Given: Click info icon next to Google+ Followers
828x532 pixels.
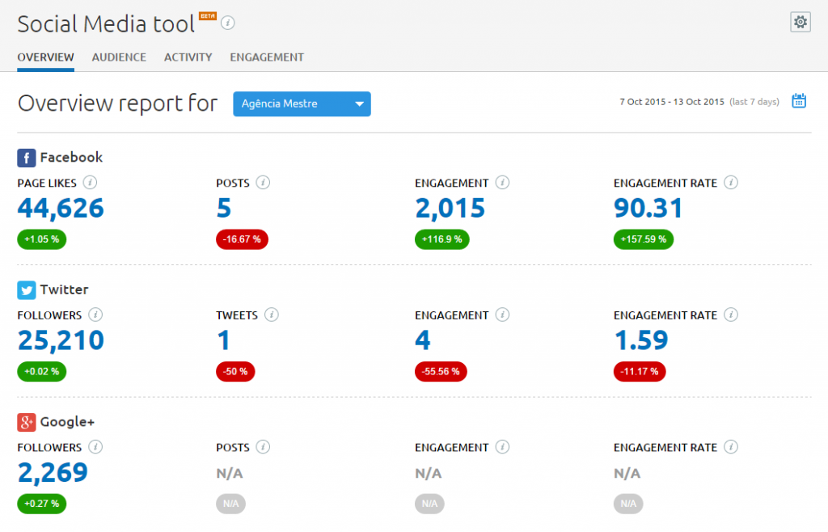Looking at the screenshot, I should (x=95, y=447).
